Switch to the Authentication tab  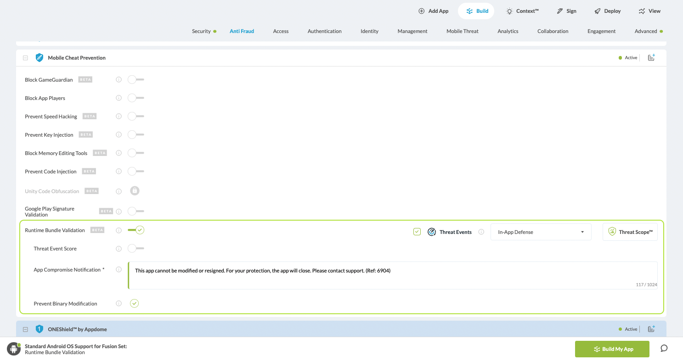(x=324, y=31)
